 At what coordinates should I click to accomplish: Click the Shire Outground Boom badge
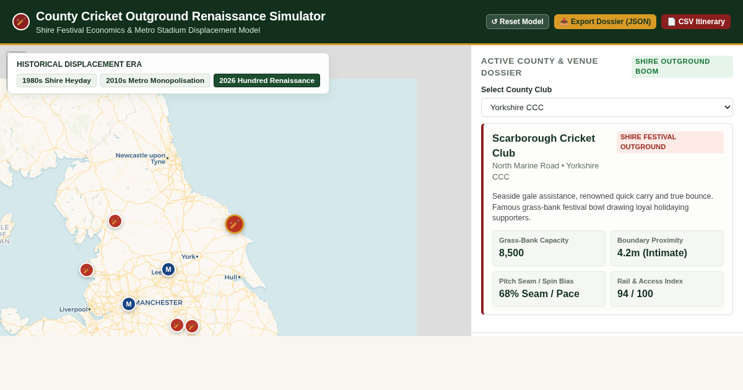682,66
